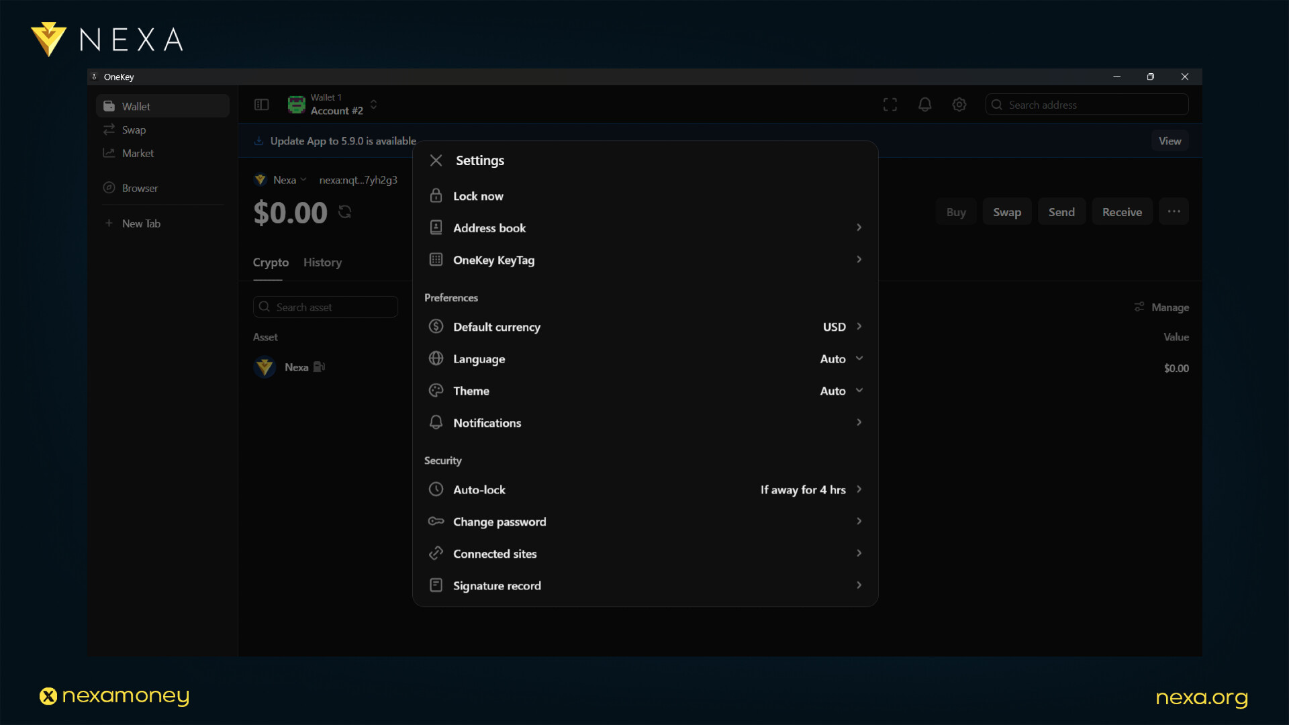The height and width of the screenshot is (725, 1289).
Task: Click the OneKey KeyTag chevron arrow
Action: 859,259
